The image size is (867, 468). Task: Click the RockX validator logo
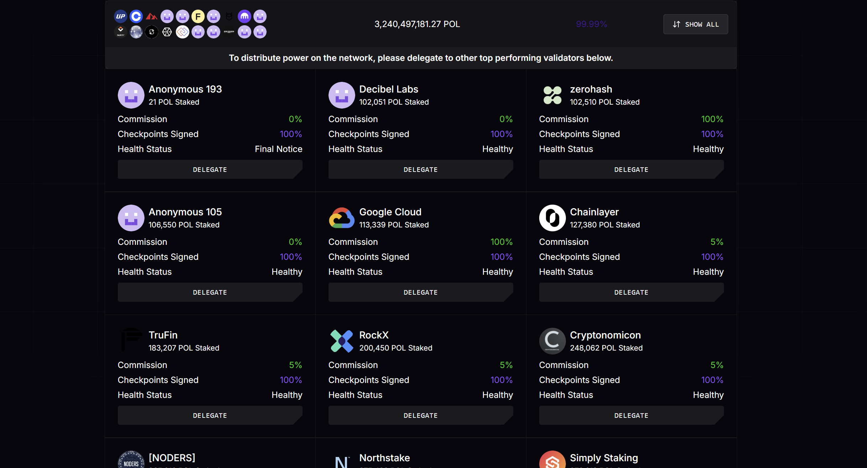[x=342, y=341]
